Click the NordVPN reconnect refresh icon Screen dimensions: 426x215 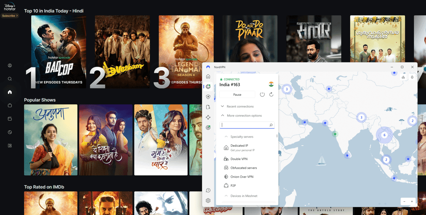271,94
